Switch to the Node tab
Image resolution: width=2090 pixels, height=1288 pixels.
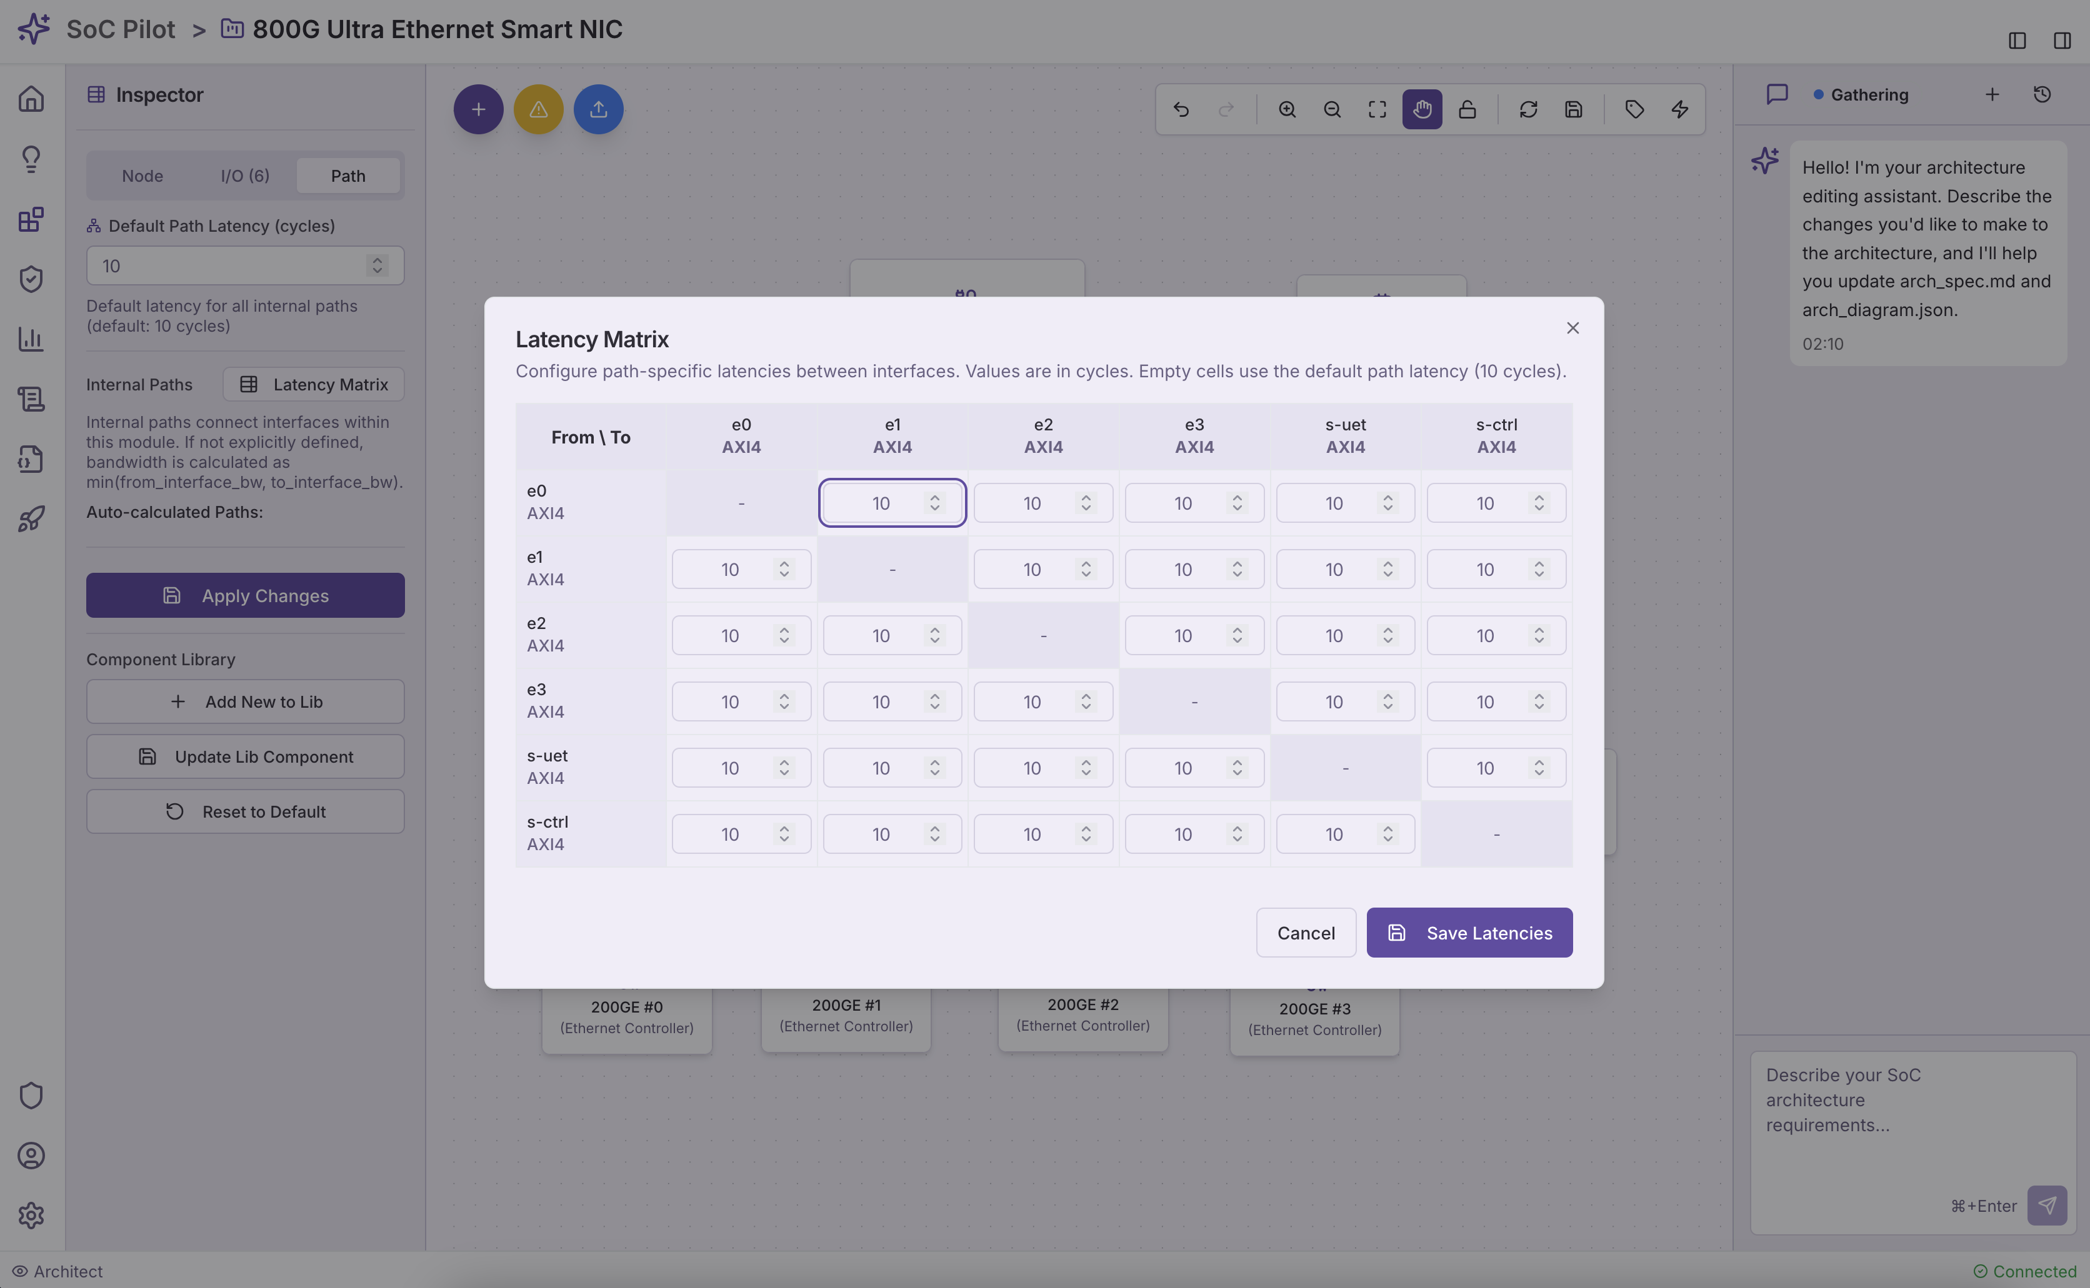pos(142,176)
